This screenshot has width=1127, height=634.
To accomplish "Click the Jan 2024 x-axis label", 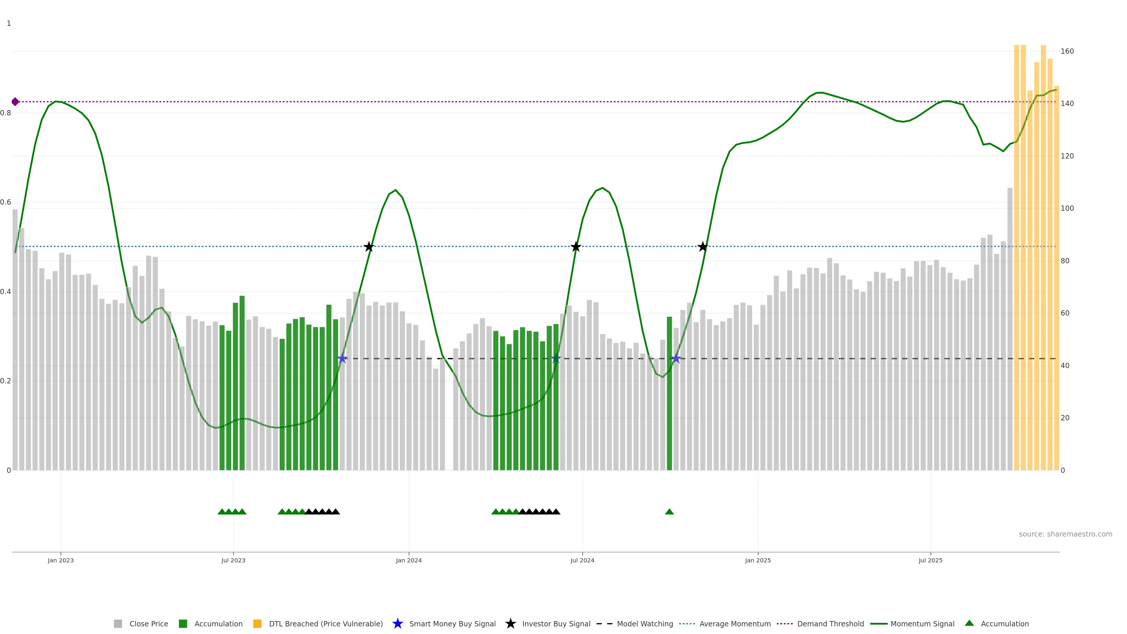I will [409, 560].
